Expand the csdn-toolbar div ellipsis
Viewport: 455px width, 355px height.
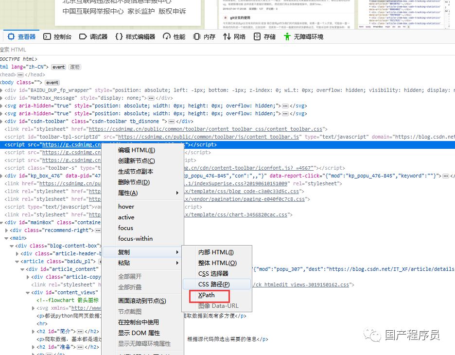coord(172,122)
